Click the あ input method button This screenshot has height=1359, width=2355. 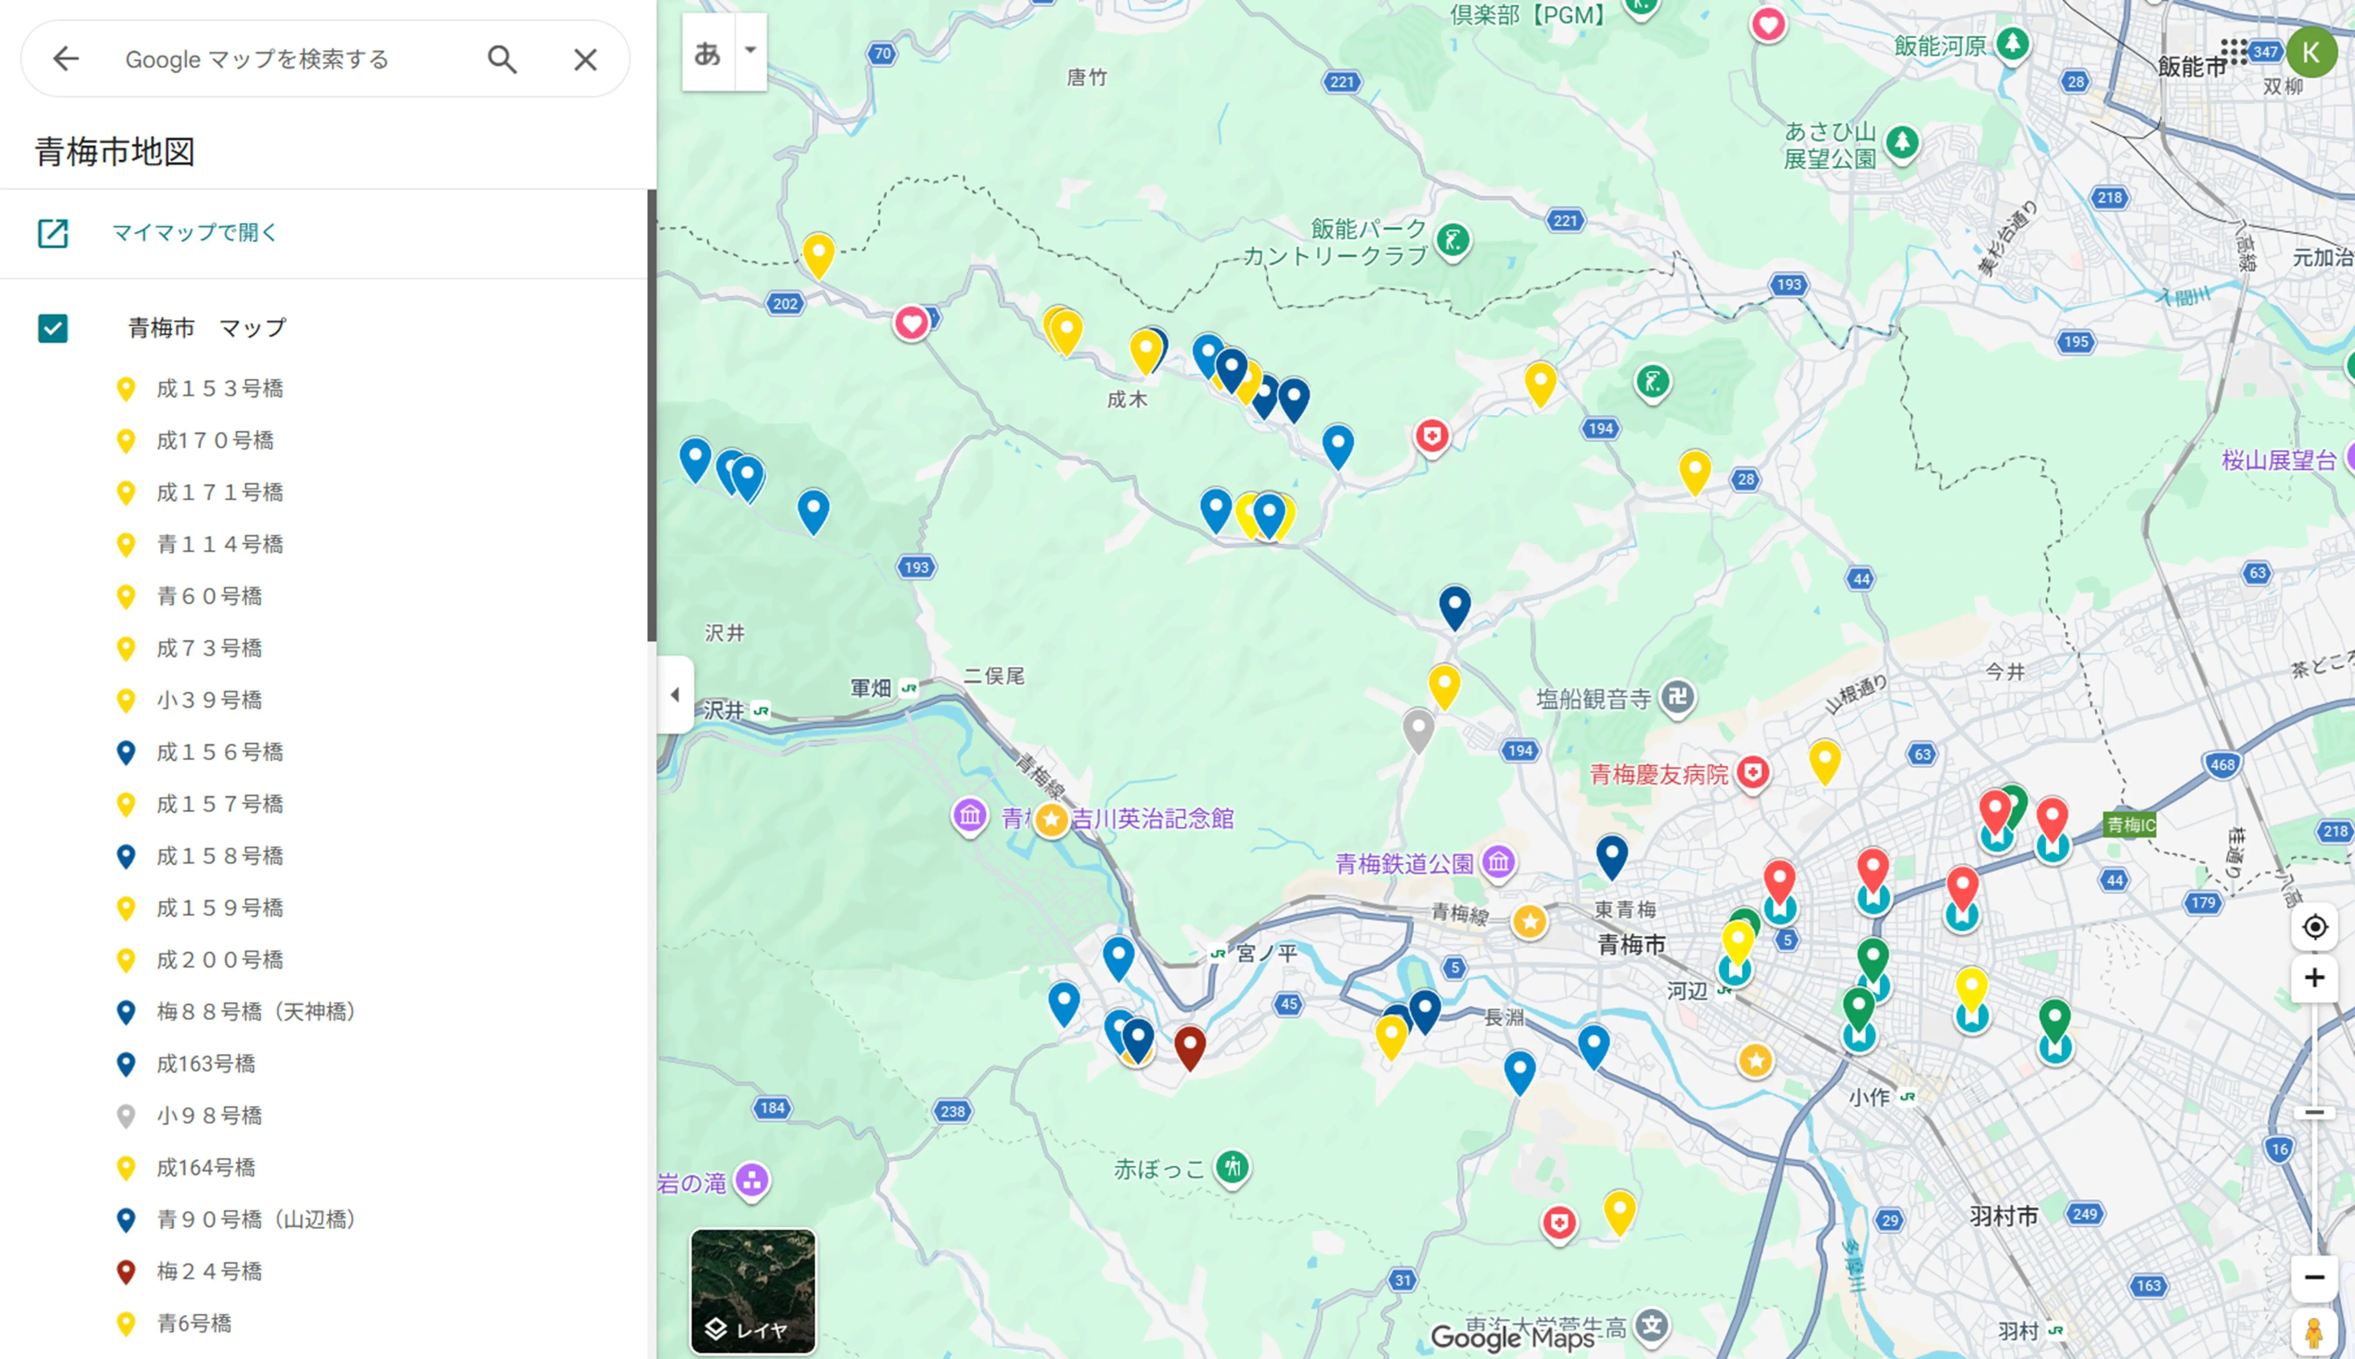pyautogui.click(x=708, y=52)
